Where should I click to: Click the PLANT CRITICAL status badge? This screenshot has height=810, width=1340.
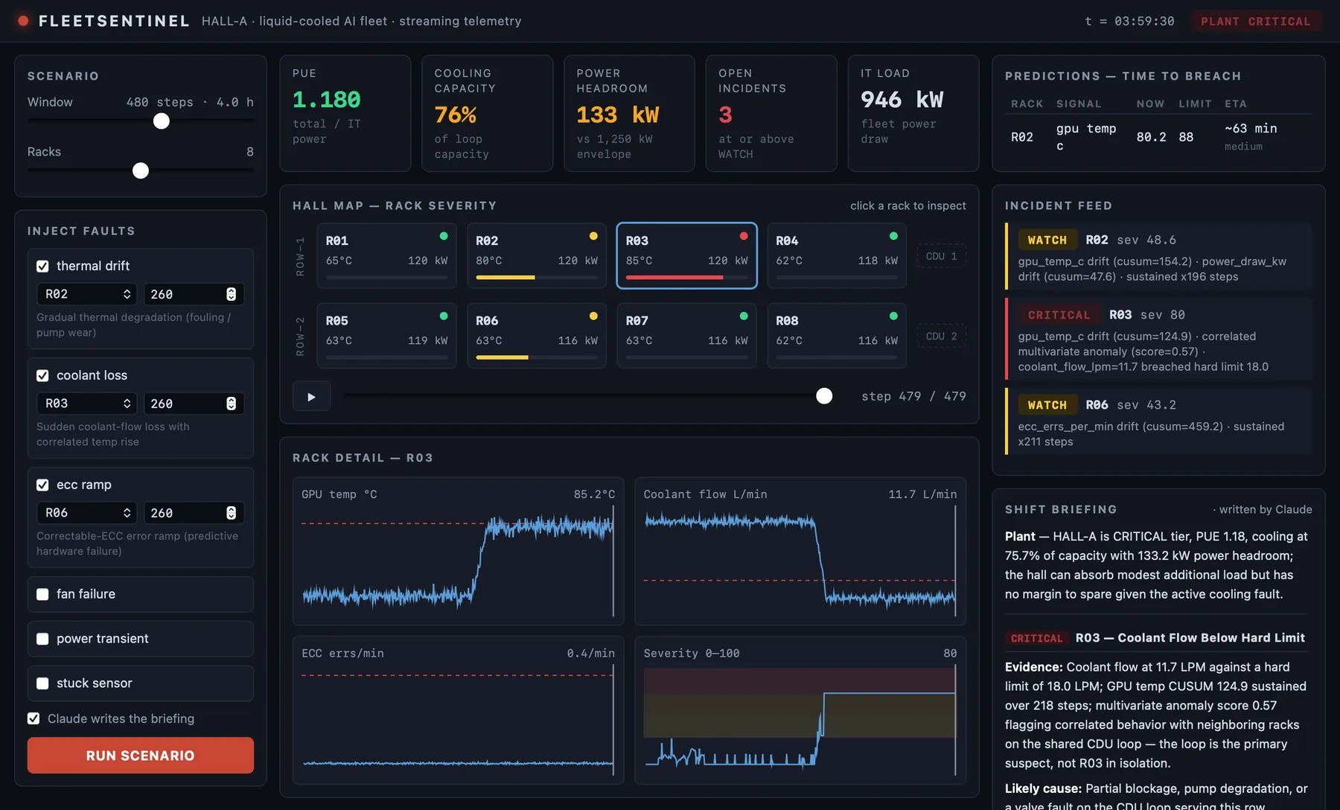[x=1256, y=22]
